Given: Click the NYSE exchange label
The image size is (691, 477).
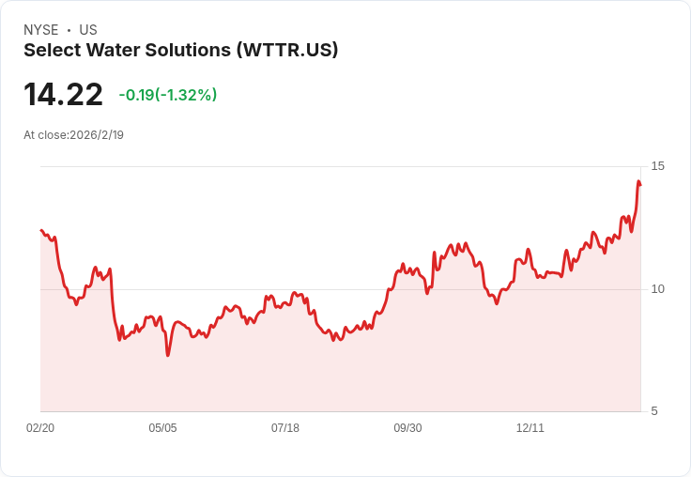Looking at the screenshot, I should tap(41, 29).
